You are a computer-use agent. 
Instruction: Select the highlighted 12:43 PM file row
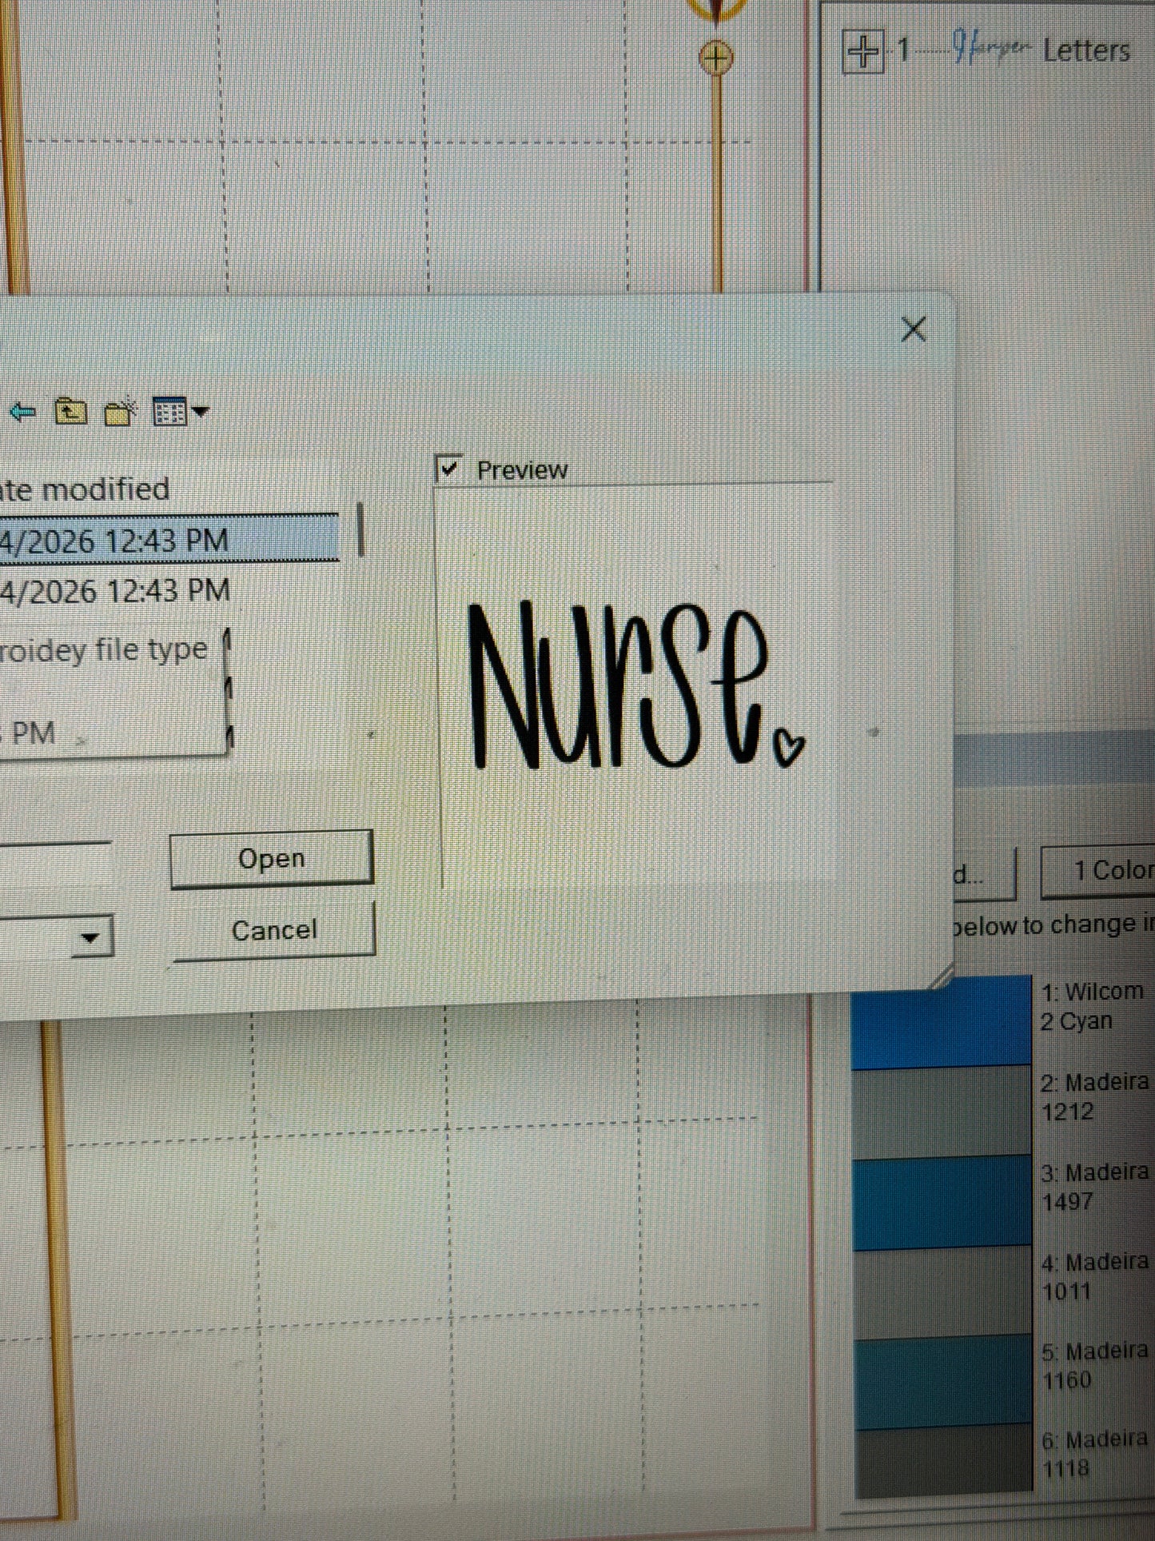(x=169, y=540)
